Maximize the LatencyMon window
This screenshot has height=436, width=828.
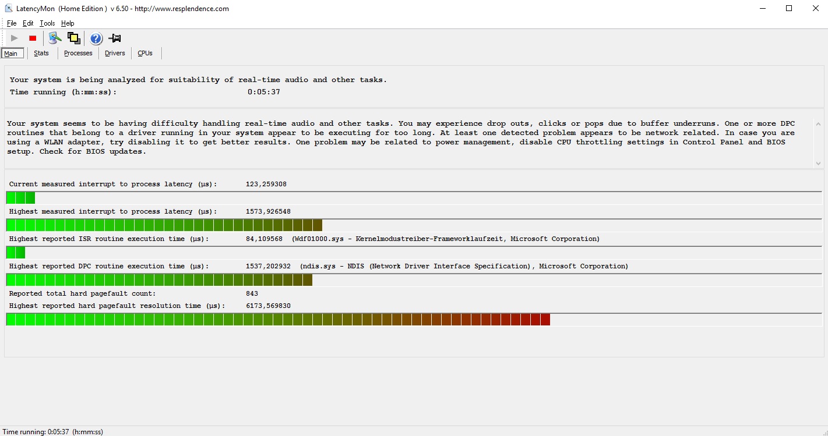click(789, 8)
